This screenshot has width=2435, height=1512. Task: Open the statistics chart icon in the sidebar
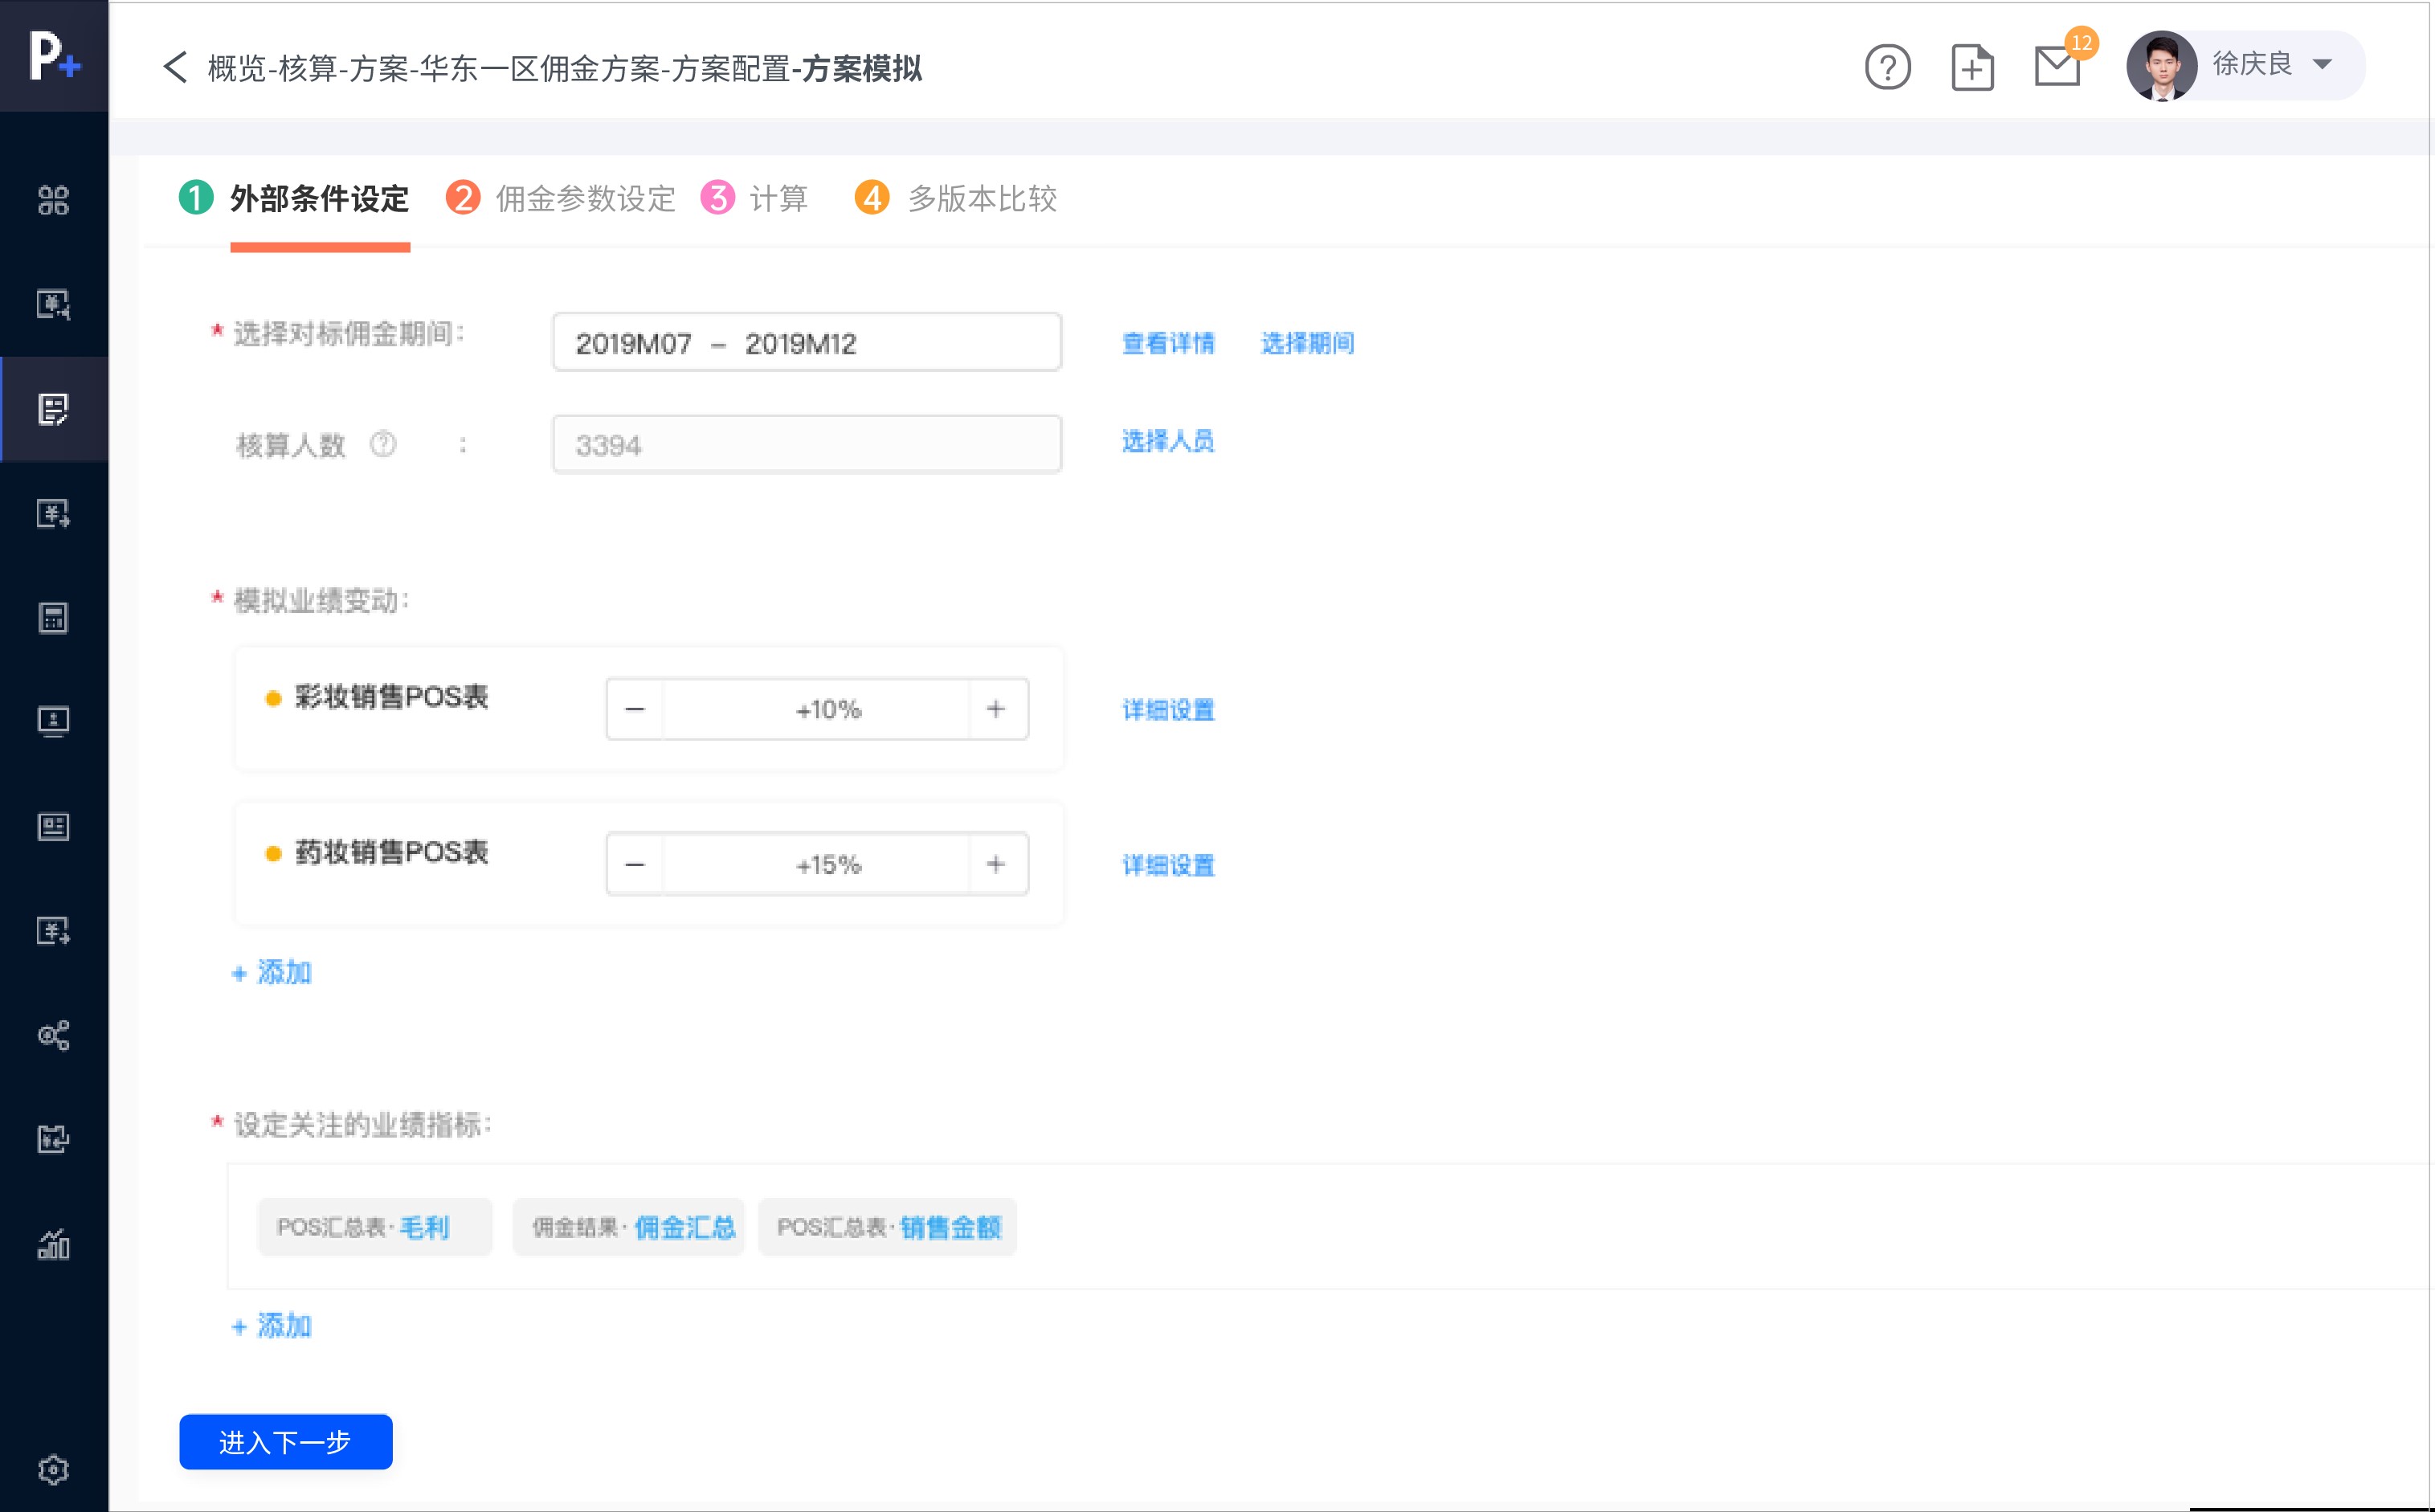(54, 1247)
